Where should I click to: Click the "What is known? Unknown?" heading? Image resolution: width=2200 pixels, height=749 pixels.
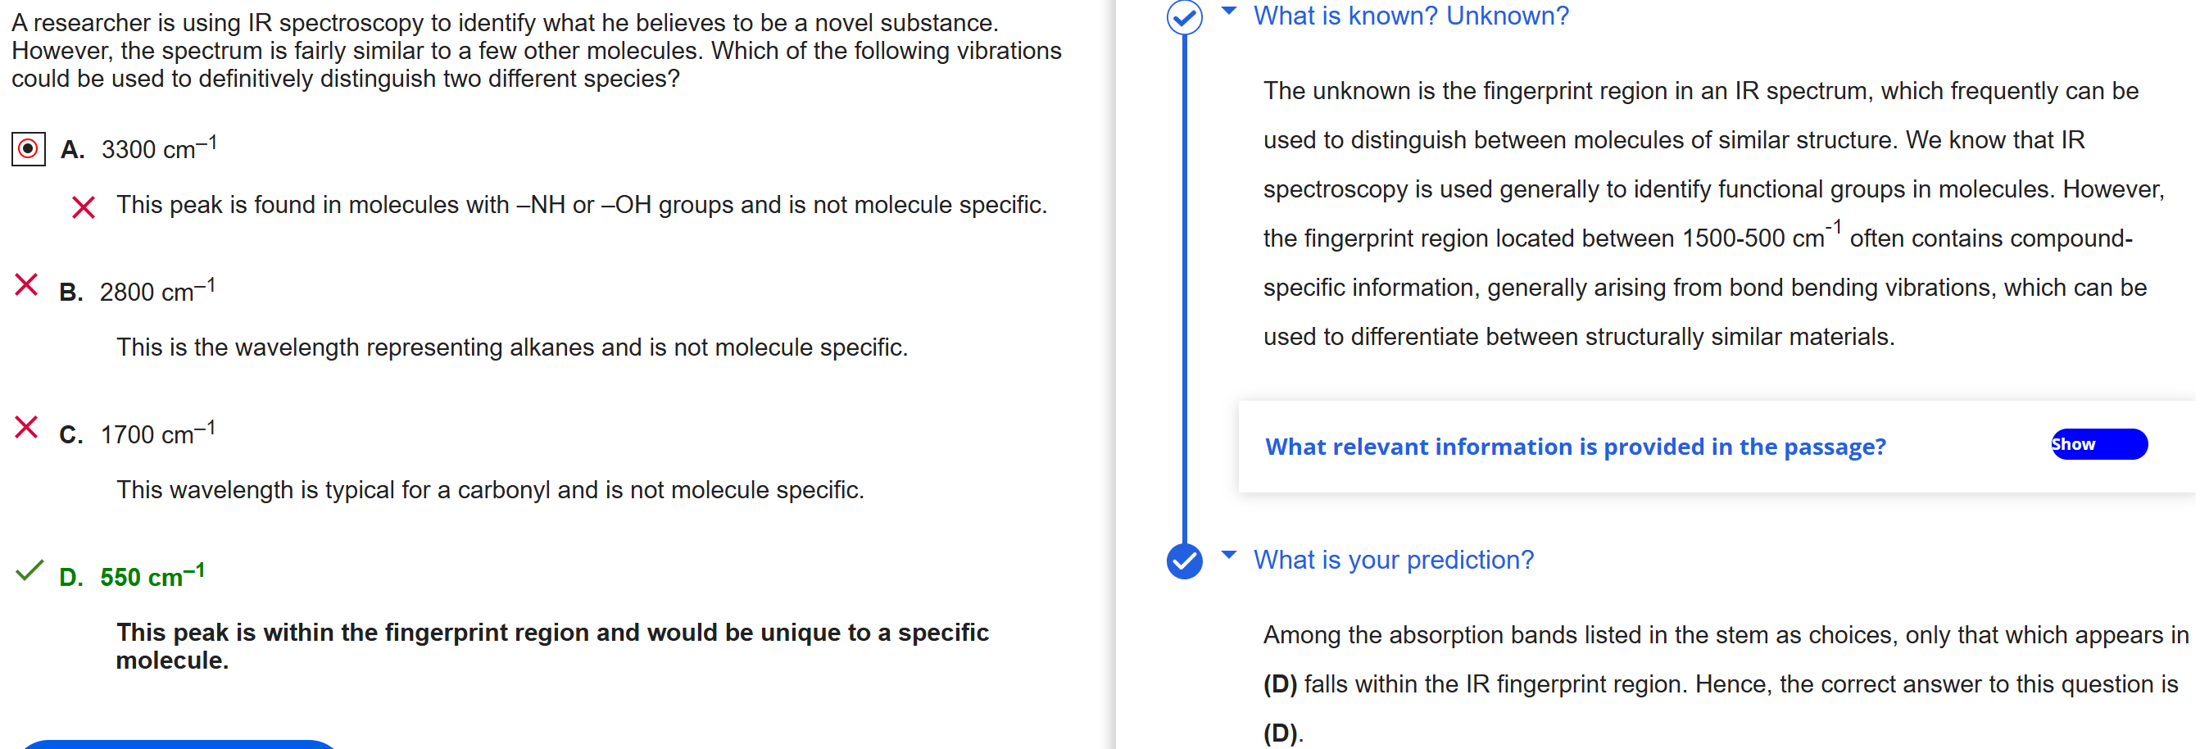pos(1411,16)
